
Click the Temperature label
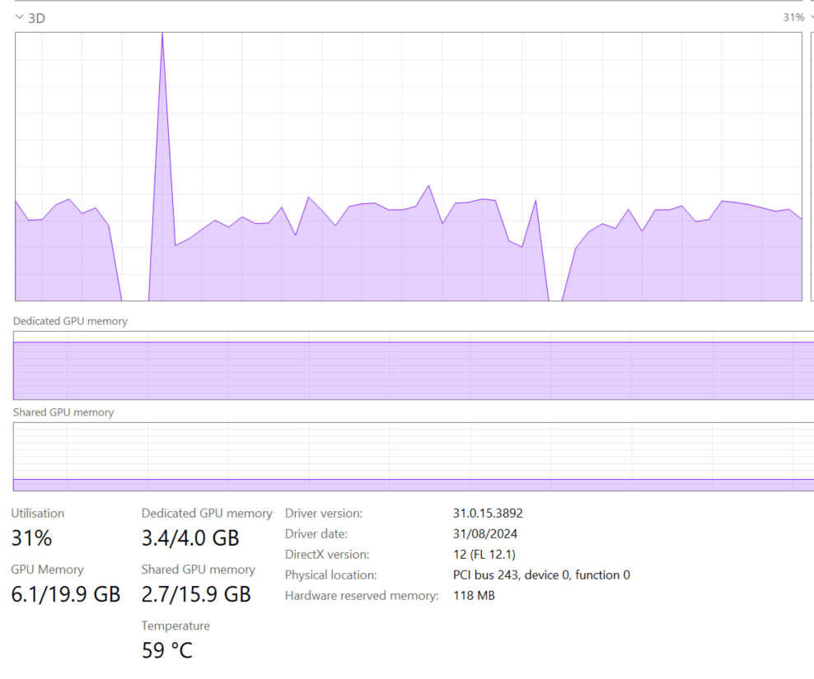[x=175, y=626]
